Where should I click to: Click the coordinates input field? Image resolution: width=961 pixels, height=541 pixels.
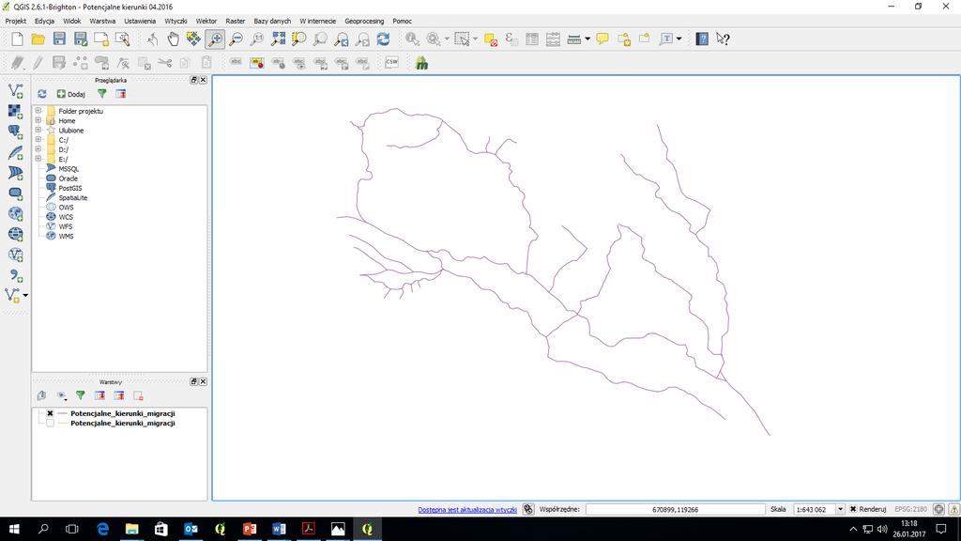click(676, 509)
